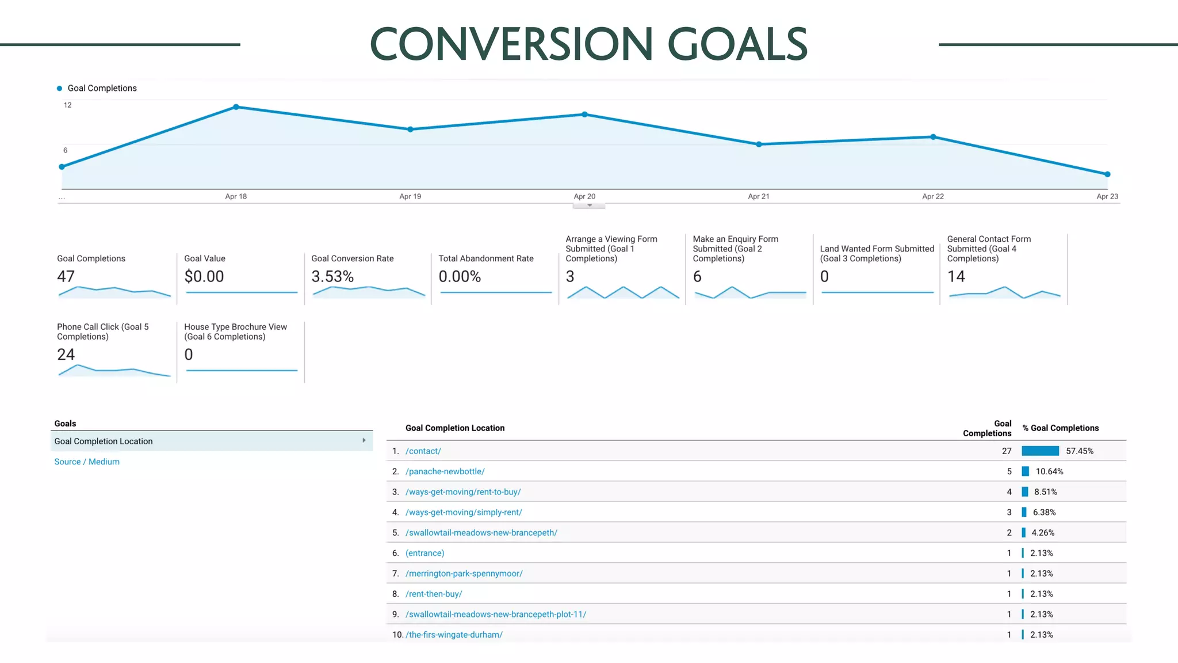Select the Goal Completions 47 sparkline
Image resolution: width=1178 pixels, height=663 pixels.
pos(114,292)
